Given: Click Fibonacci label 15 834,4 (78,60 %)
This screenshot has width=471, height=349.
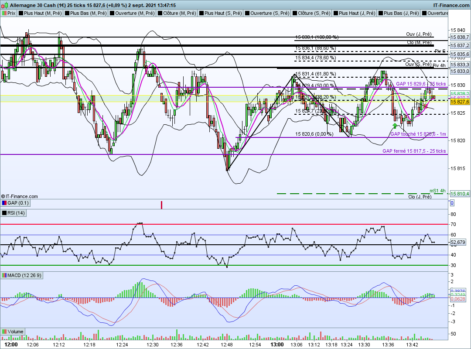Looking at the screenshot, I should point(315,58).
